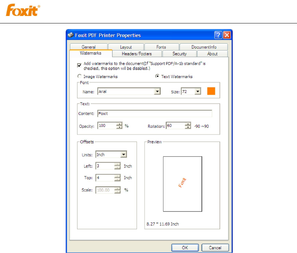Uncheck Add watermarks to the document
The image size is (297, 253).
[x=79, y=65]
